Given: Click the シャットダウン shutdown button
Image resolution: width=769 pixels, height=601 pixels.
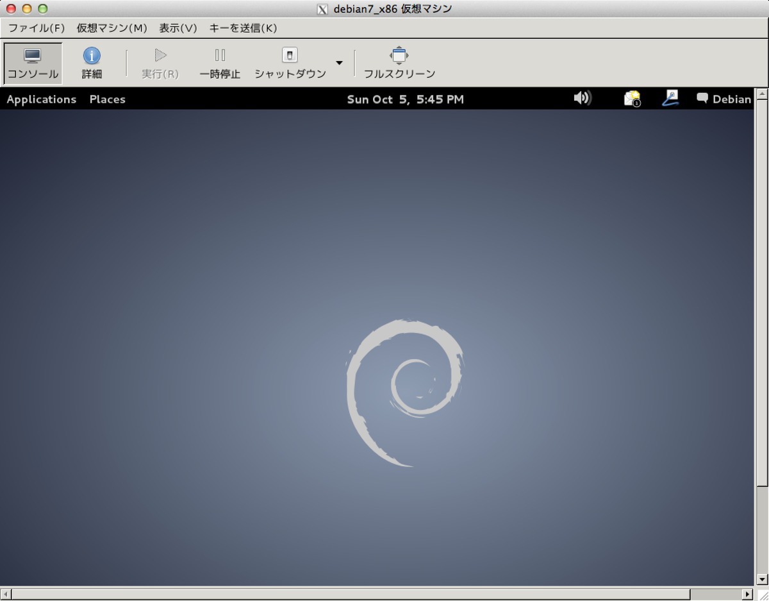Looking at the screenshot, I should pyautogui.click(x=290, y=63).
